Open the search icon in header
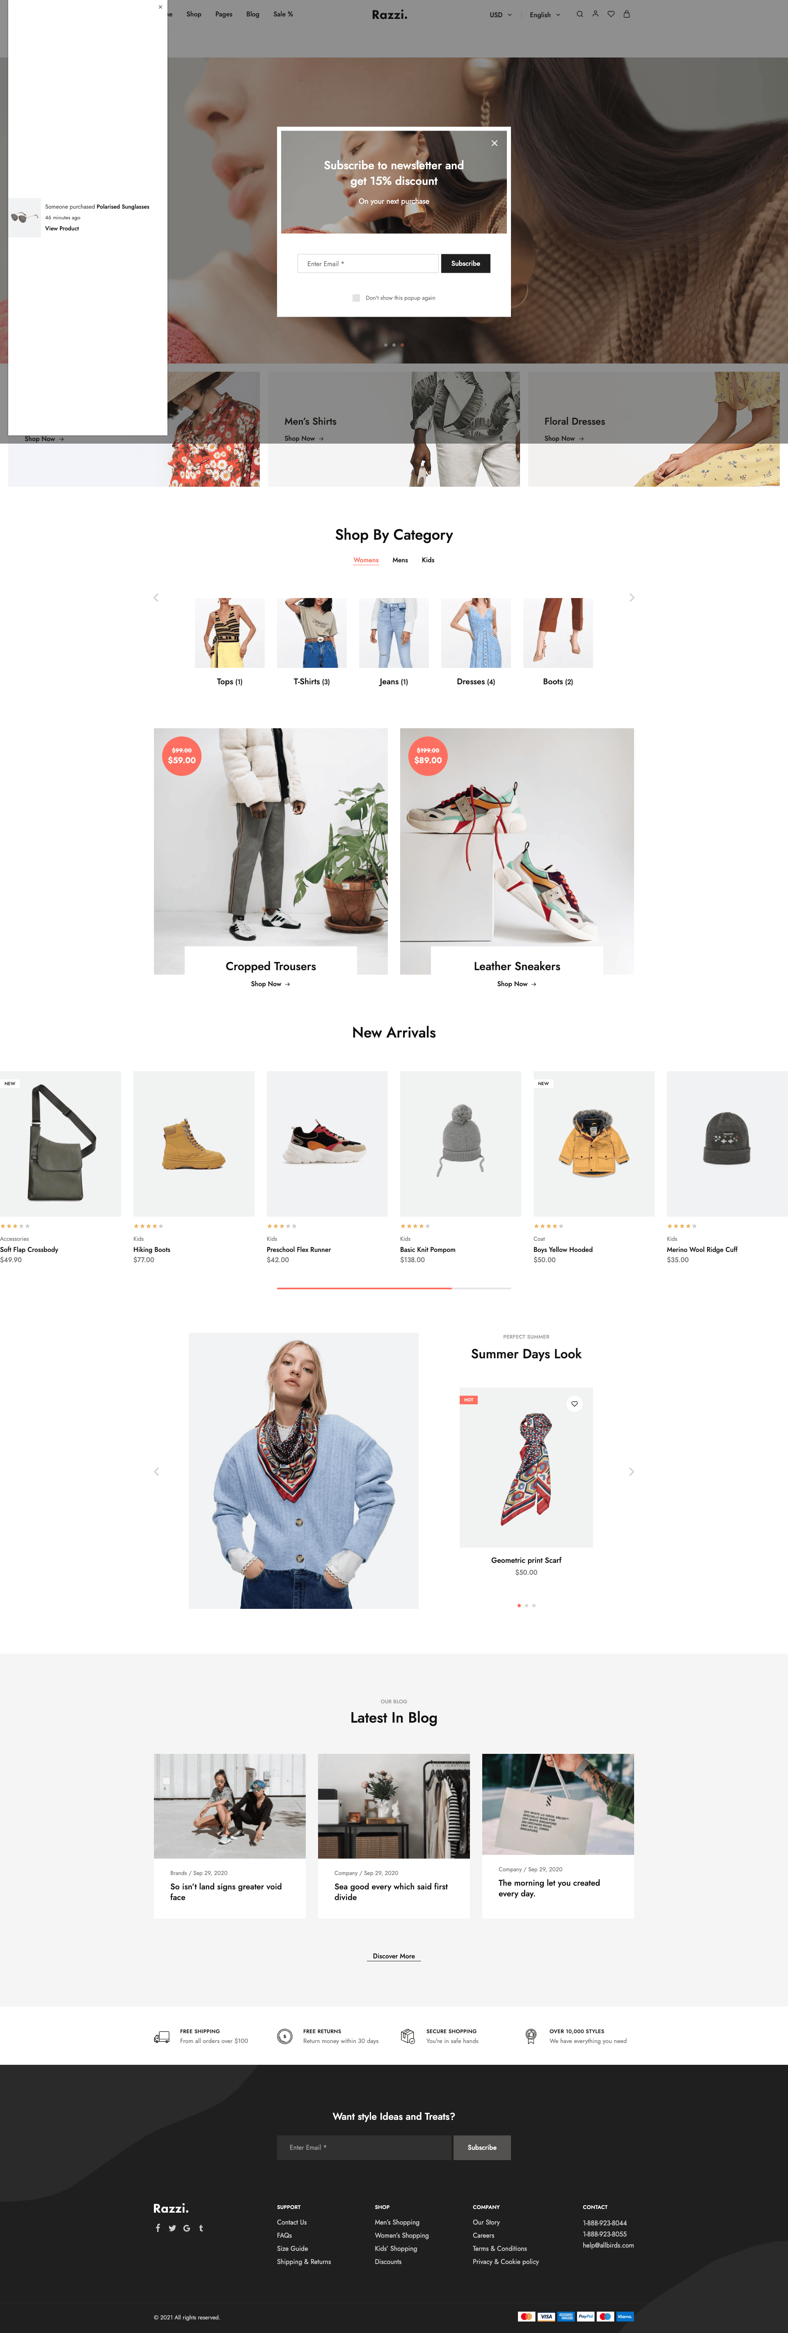This screenshot has height=2333, width=788. point(579,14)
